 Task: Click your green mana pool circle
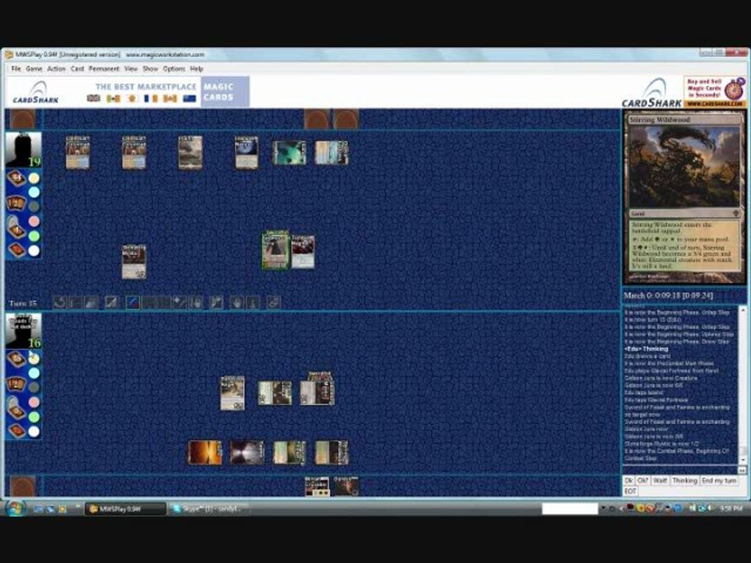click(x=34, y=417)
